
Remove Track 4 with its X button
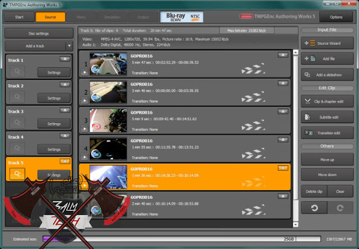tap(65, 136)
